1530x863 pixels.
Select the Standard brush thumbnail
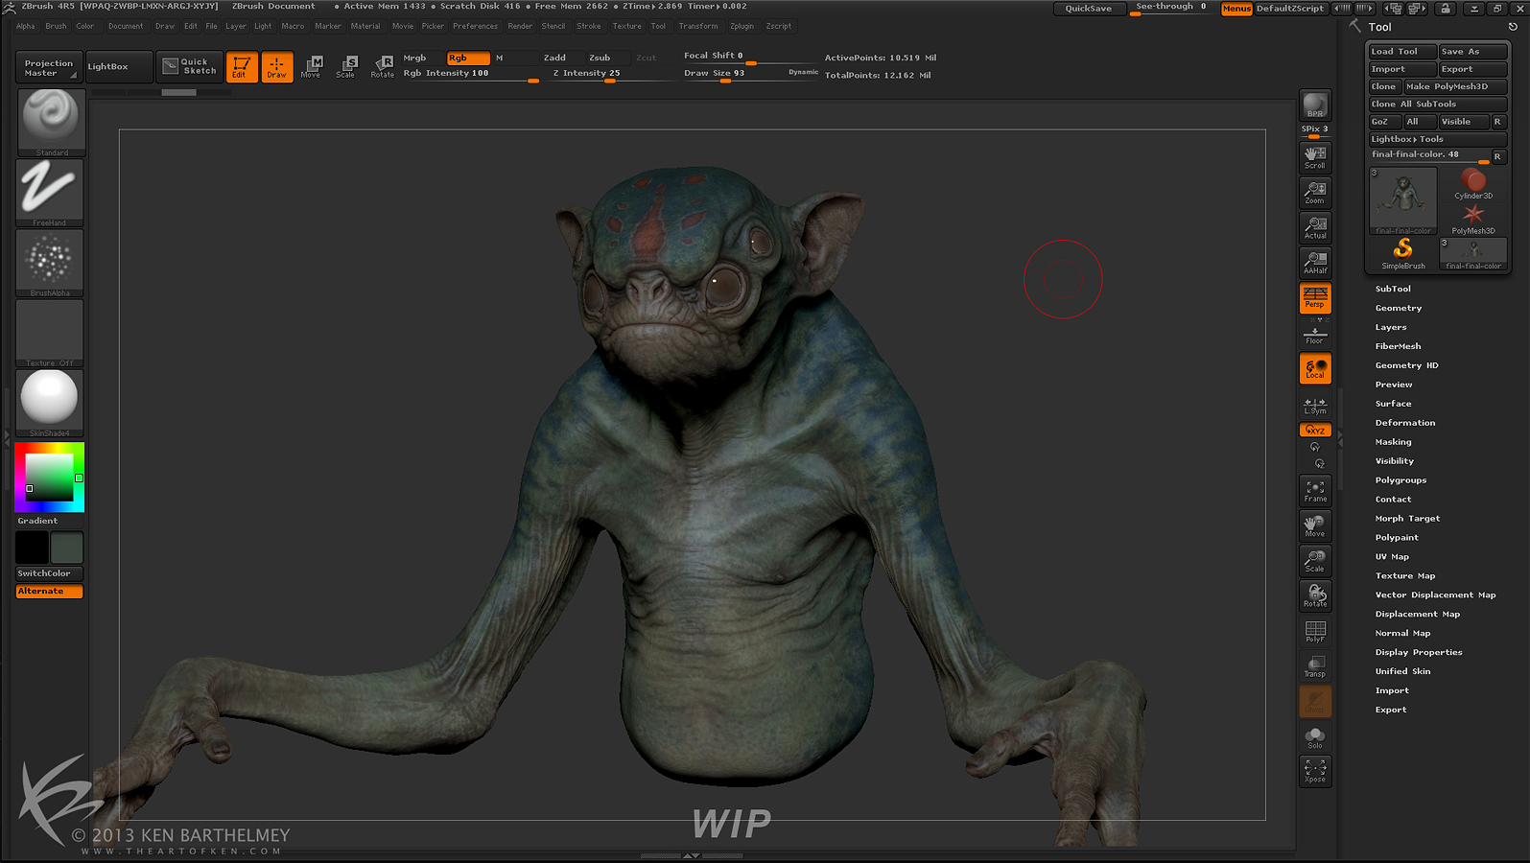51,122
